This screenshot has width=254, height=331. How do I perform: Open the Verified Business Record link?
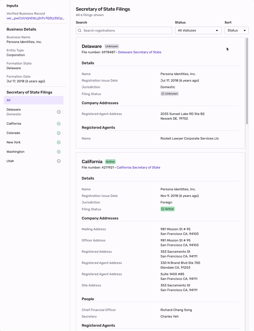[x=35, y=18]
